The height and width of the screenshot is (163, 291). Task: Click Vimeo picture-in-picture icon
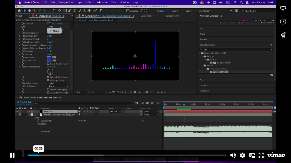tap(252, 155)
